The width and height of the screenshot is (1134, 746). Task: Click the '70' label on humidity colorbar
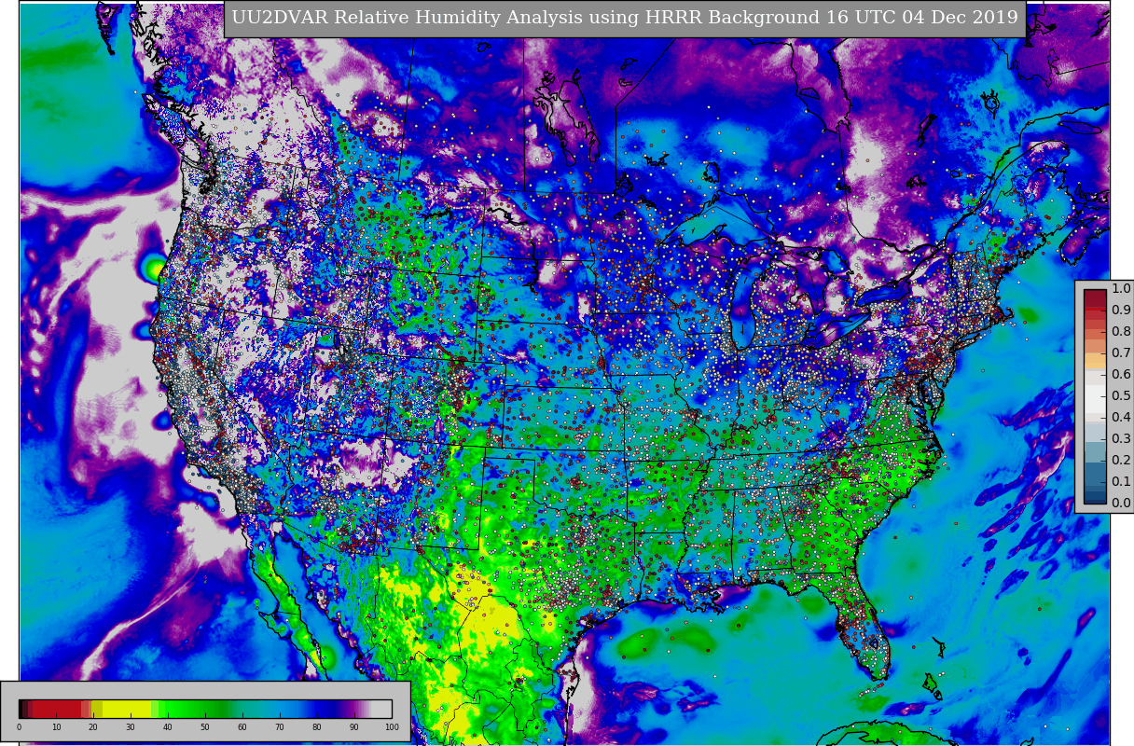280,727
